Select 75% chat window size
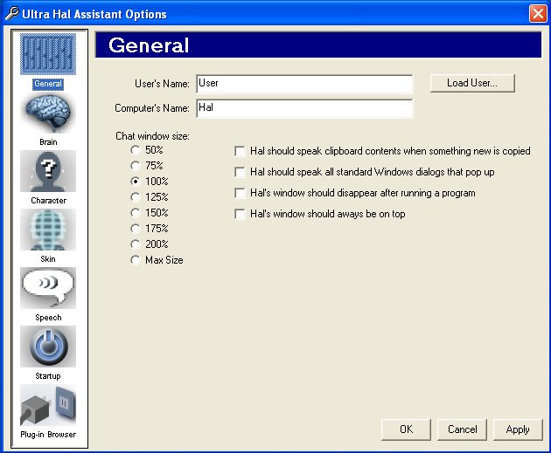Viewport: 551px width, 453px height. 136,166
